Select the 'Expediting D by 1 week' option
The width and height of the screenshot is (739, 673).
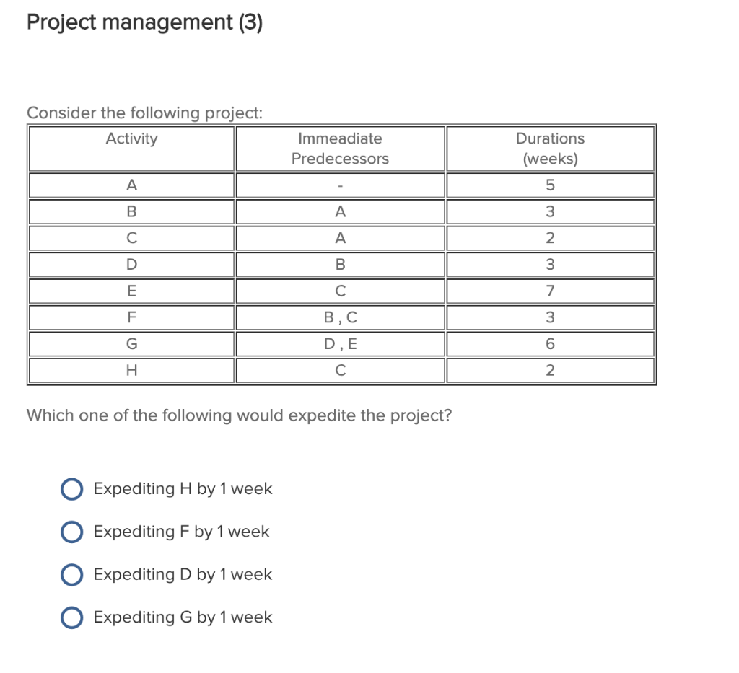click(71, 574)
